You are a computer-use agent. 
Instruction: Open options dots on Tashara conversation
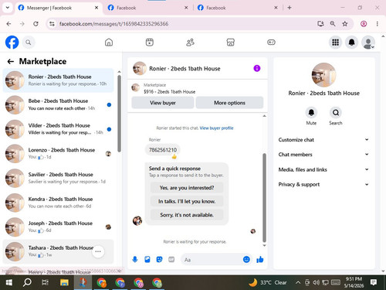coord(98,251)
